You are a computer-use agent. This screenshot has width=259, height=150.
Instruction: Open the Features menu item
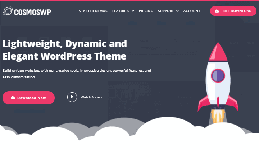tap(121, 11)
